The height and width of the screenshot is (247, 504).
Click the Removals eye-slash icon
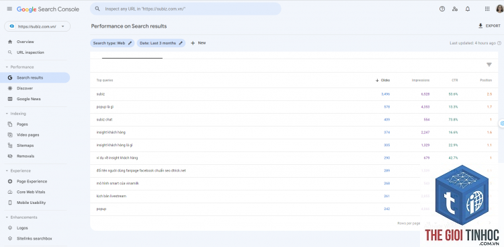tap(10, 156)
